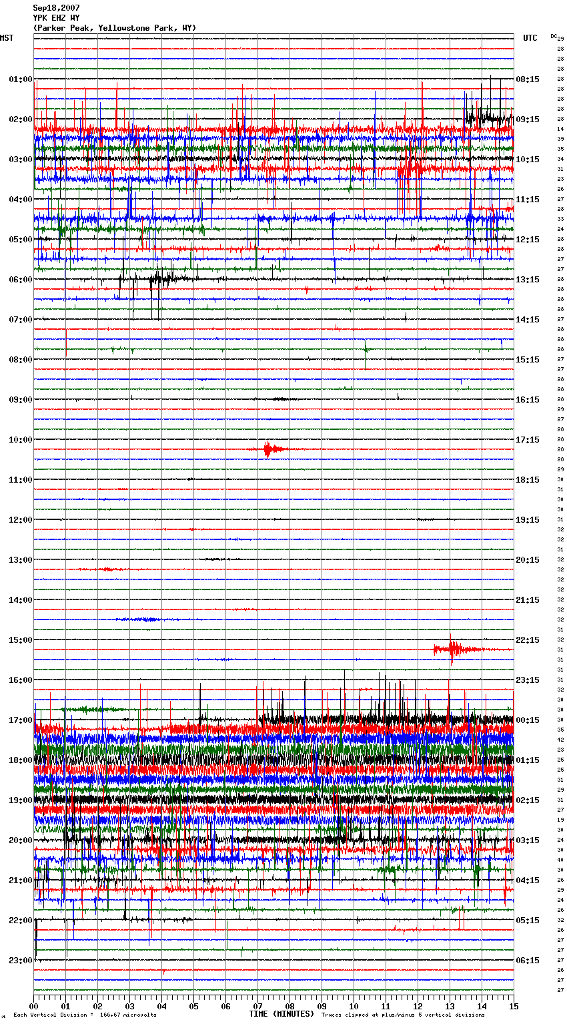Click the 00:15 UTC time label
Image resolution: width=567 pixels, height=1024 pixels.
528,720
